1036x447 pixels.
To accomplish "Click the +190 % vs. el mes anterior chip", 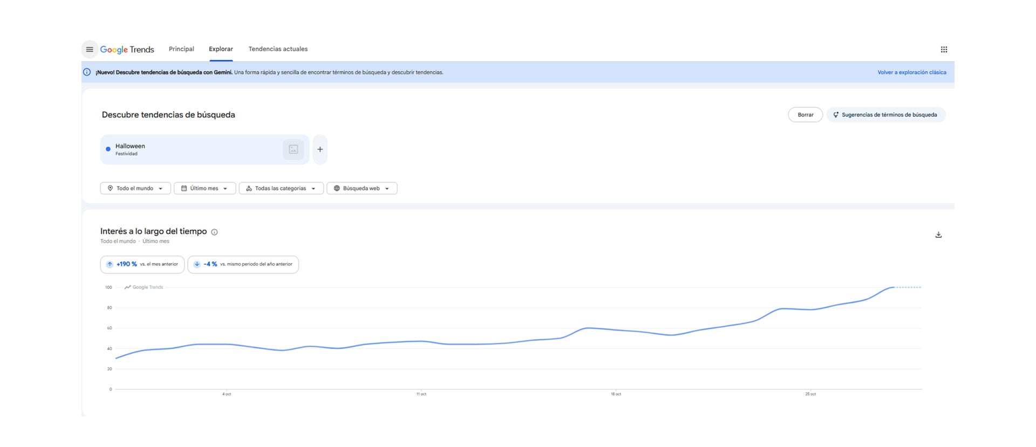I will click(x=142, y=264).
